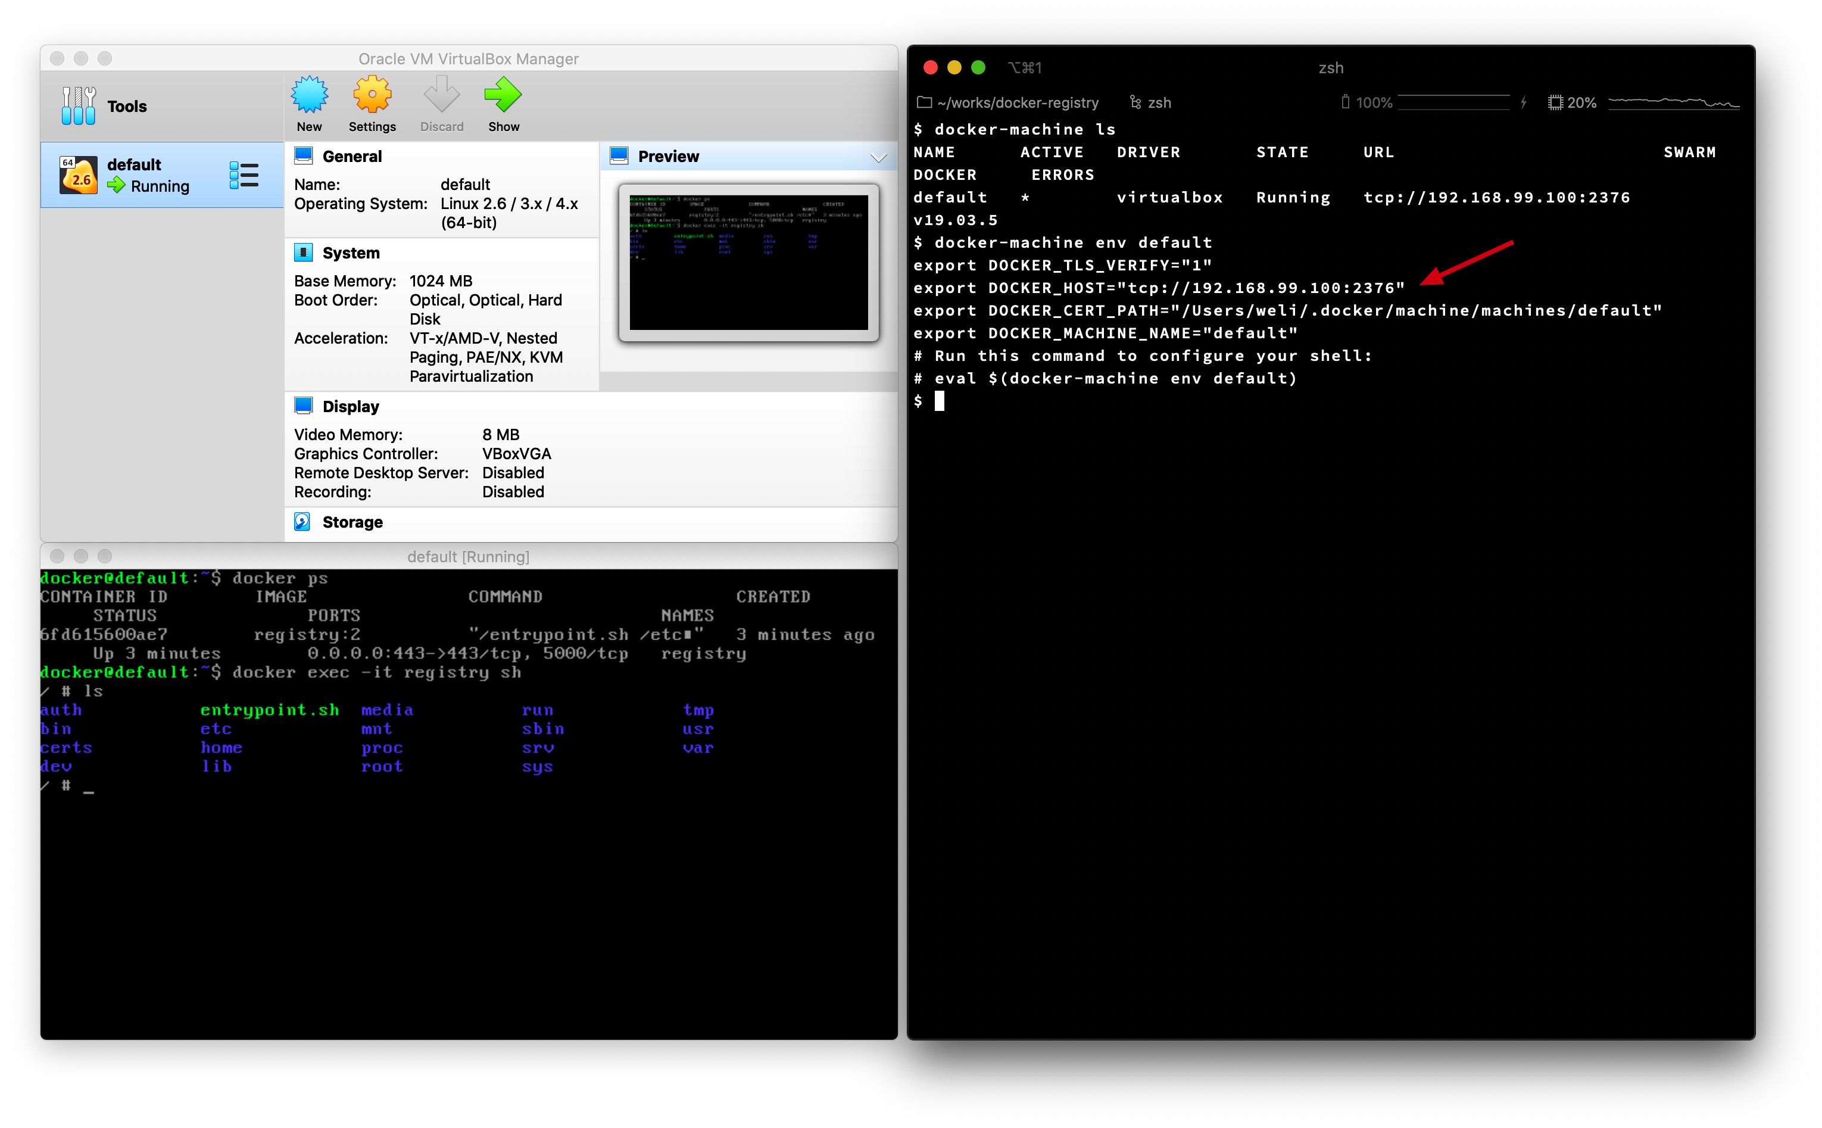Open the Storage section header link
The height and width of the screenshot is (1128, 1822).
[352, 522]
